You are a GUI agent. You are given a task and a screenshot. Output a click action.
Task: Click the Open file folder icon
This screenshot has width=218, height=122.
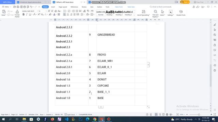click(x=15, y=7)
